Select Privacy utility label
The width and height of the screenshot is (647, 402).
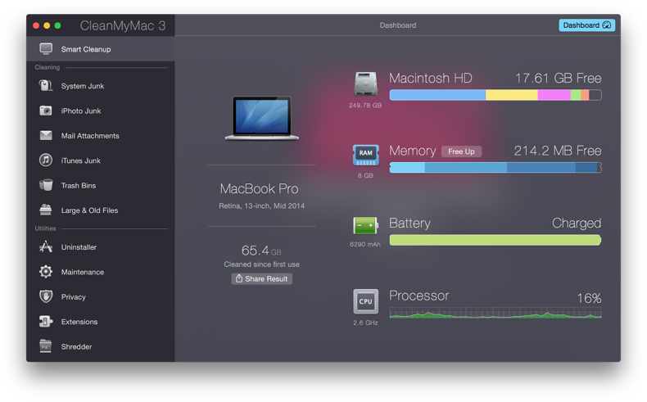click(x=74, y=297)
